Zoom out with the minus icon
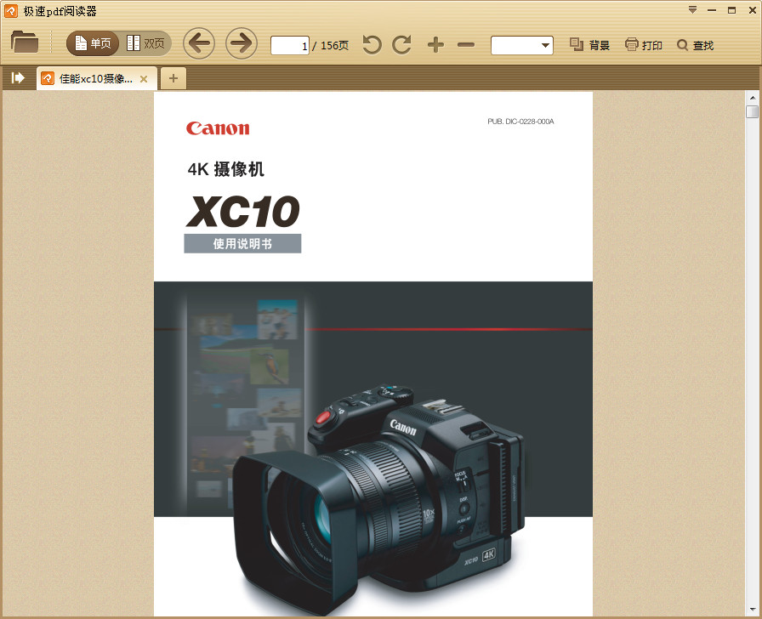Screen dimensions: 762x619 click(x=465, y=45)
